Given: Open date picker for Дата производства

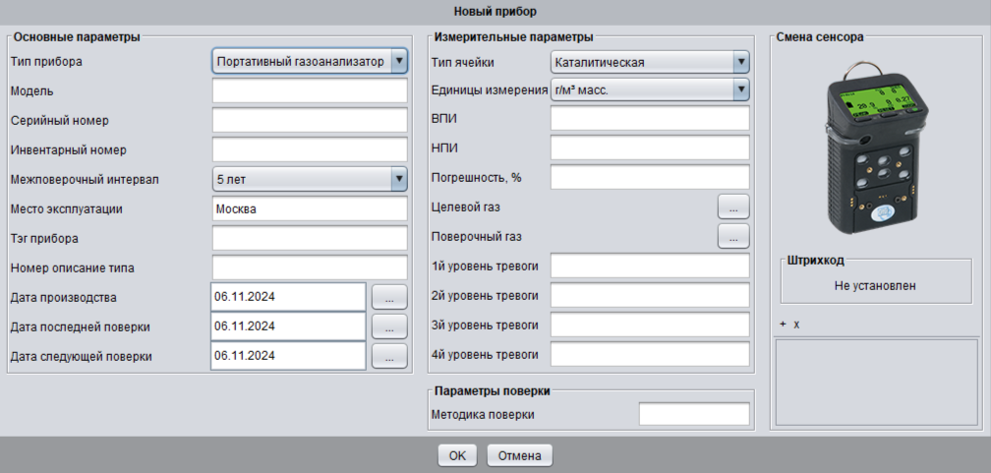Looking at the screenshot, I should (389, 296).
